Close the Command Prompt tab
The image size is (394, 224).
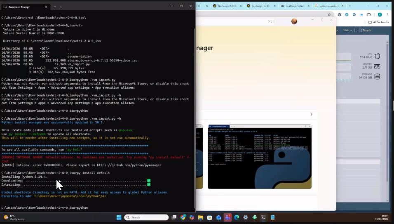pos(46,7)
